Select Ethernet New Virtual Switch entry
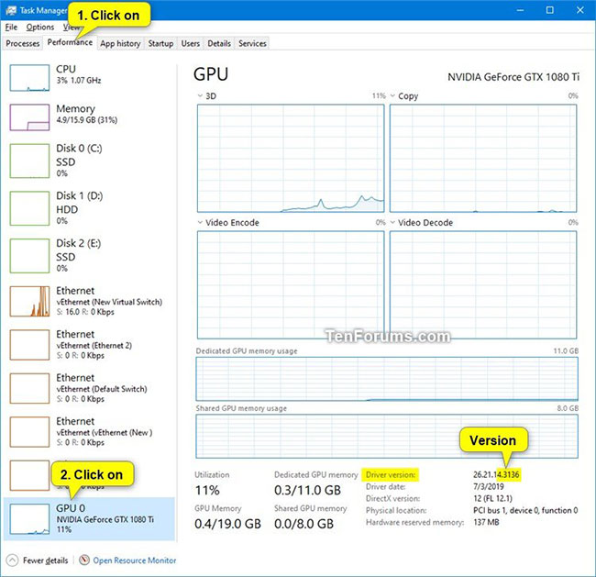596x577 pixels. pyautogui.click(x=89, y=301)
